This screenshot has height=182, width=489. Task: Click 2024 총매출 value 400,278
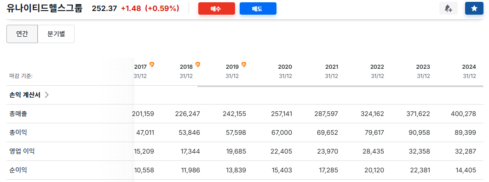(463, 114)
